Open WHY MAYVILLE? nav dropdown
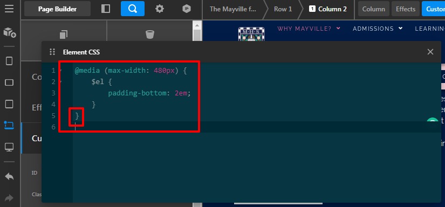Image resolution: width=445 pixels, height=207 pixels. point(309,29)
